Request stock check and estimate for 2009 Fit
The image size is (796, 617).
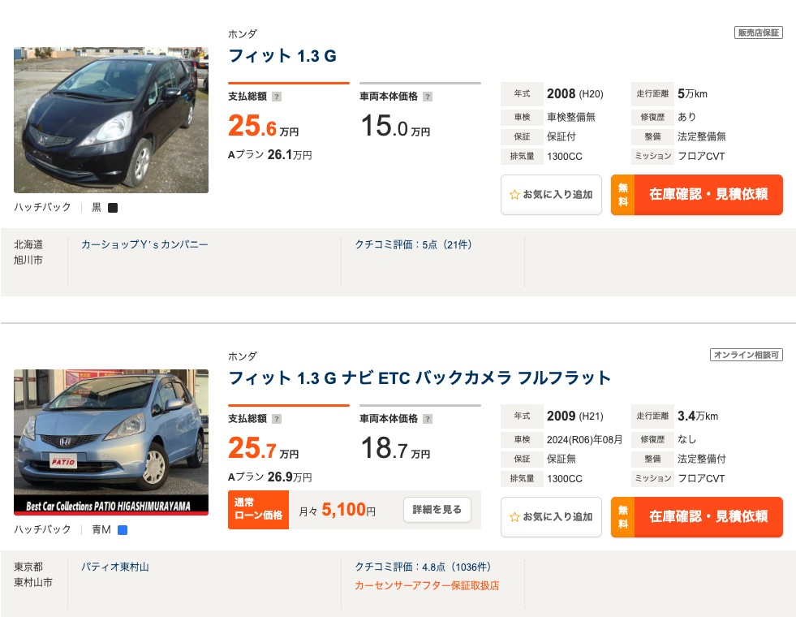point(696,517)
